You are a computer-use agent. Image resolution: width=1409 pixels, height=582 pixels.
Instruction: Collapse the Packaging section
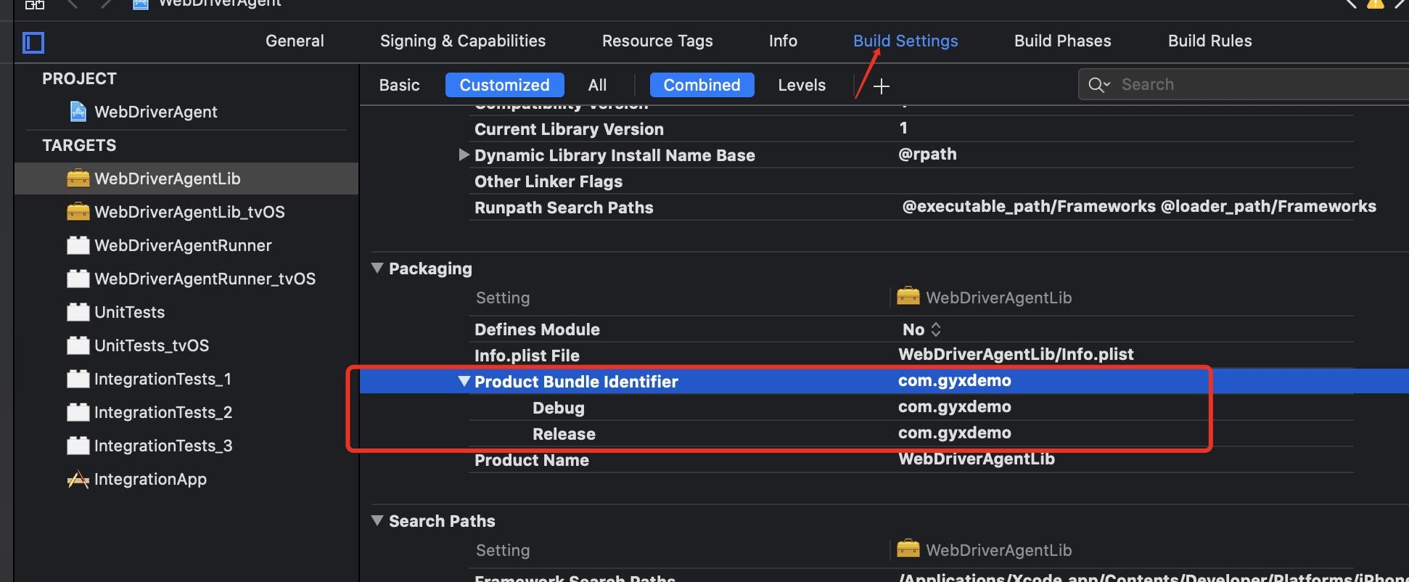point(377,268)
